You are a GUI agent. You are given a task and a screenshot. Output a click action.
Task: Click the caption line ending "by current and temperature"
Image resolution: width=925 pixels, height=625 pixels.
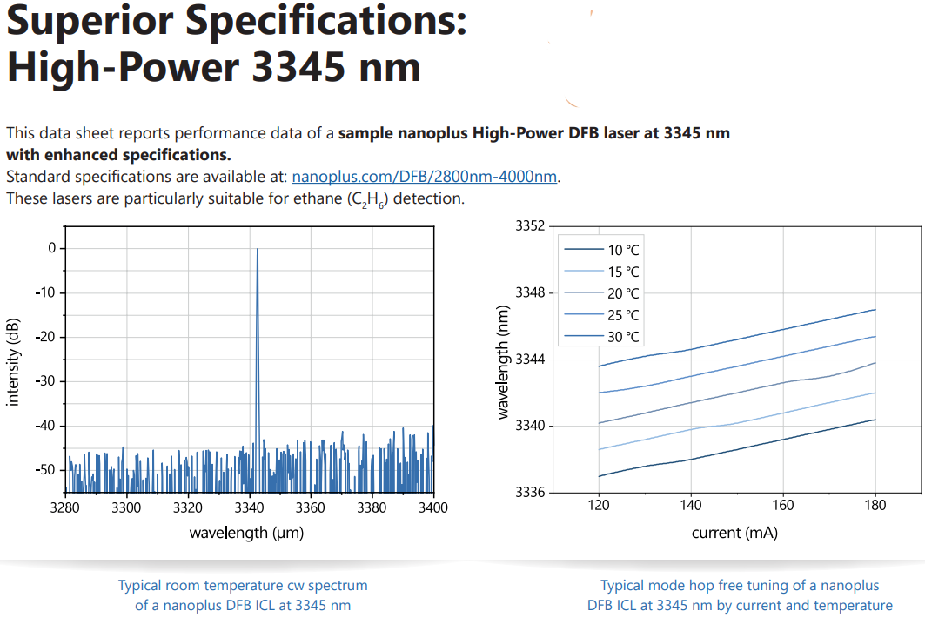tap(740, 606)
